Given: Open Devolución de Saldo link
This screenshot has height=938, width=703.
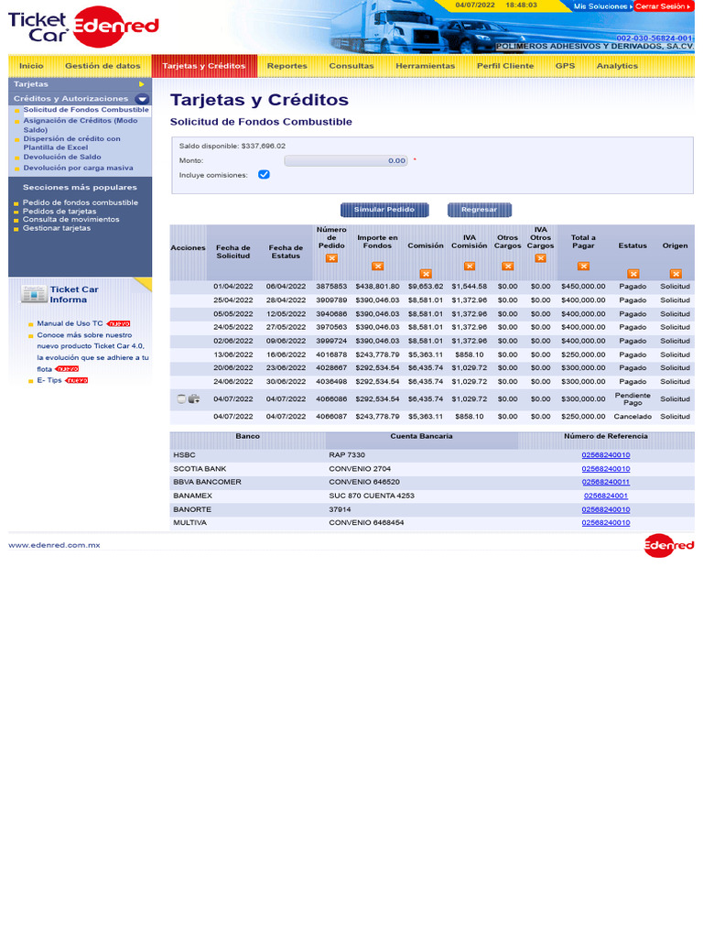Looking at the screenshot, I should [x=62, y=158].
